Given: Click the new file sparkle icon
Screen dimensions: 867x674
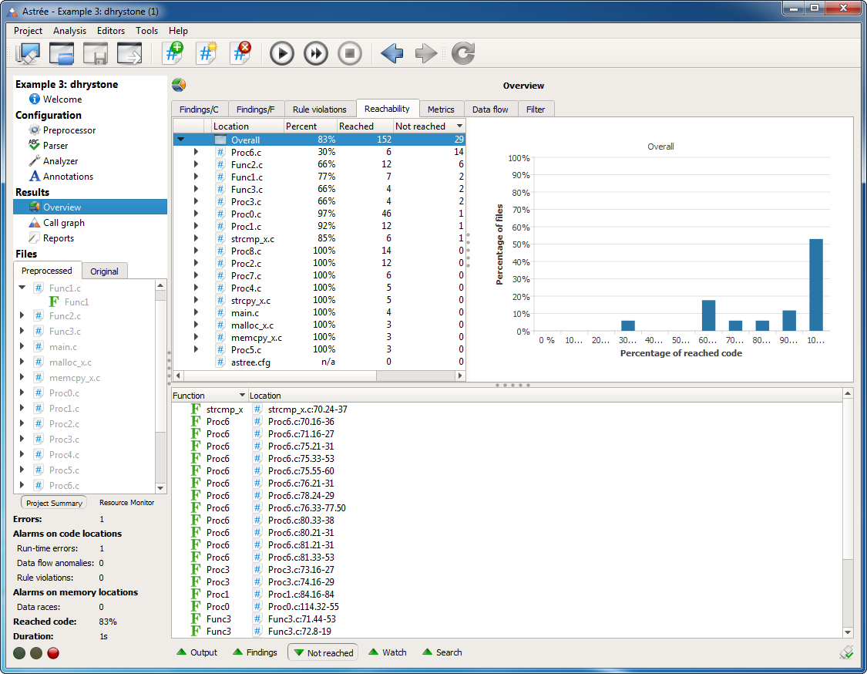Looking at the screenshot, I should (x=207, y=53).
